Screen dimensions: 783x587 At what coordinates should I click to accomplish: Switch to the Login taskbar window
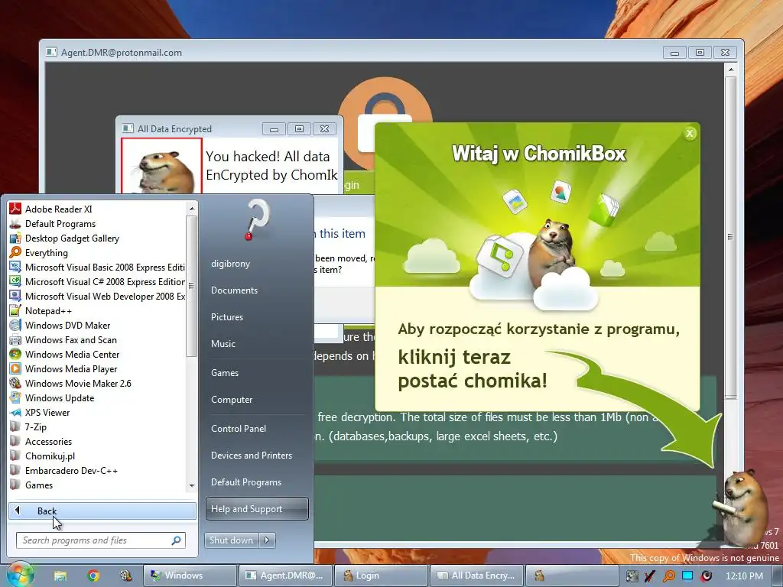381,576
